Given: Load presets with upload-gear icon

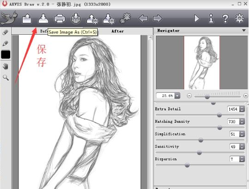Looking at the screenshot, I should [93, 19].
